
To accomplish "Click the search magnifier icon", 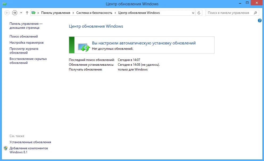I will click(x=255, y=13).
